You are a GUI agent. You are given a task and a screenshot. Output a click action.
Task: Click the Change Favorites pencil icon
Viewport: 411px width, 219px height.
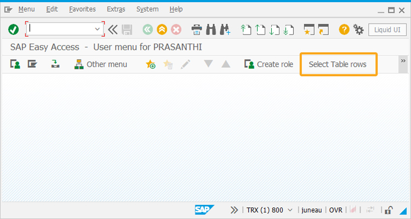point(185,64)
